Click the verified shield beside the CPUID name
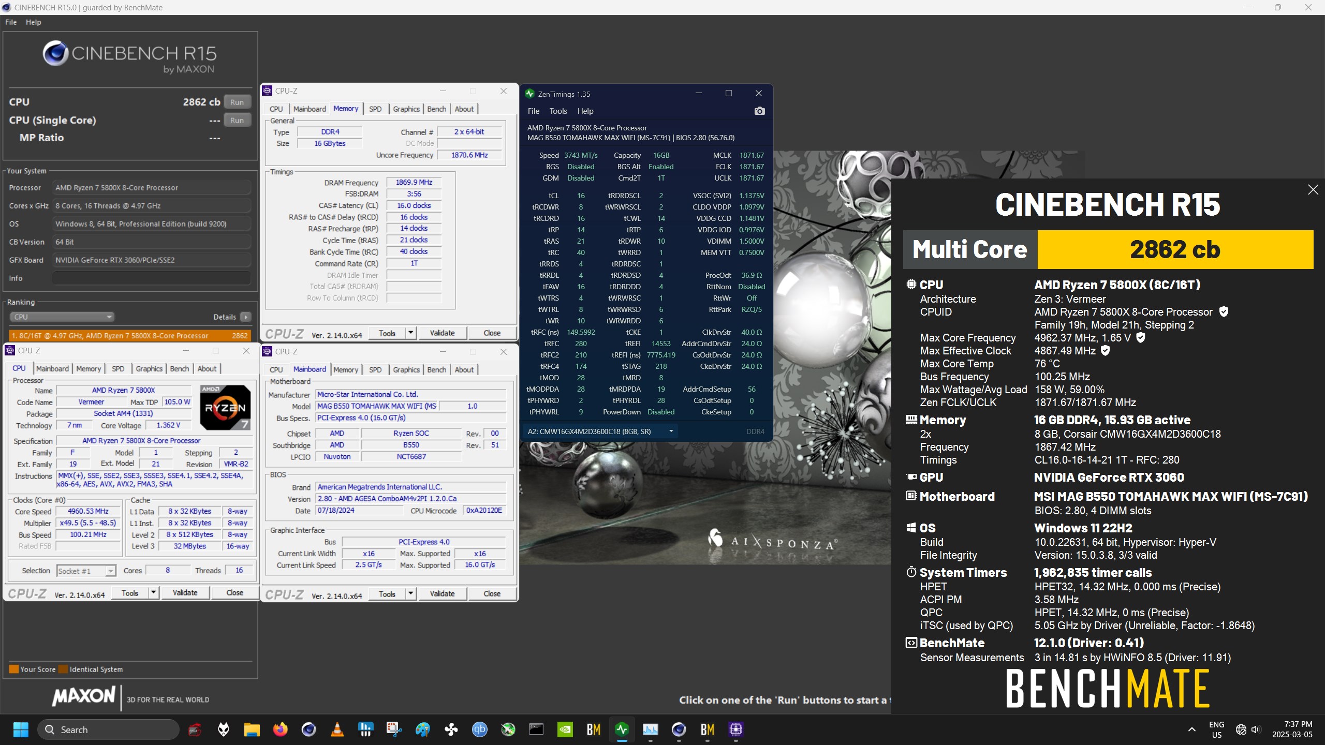1325x745 pixels. [1224, 311]
